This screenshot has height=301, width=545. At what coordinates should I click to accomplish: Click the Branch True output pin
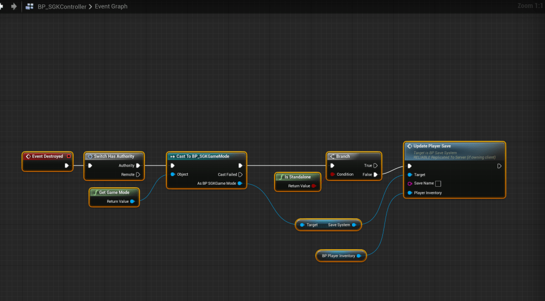pyautogui.click(x=376, y=165)
